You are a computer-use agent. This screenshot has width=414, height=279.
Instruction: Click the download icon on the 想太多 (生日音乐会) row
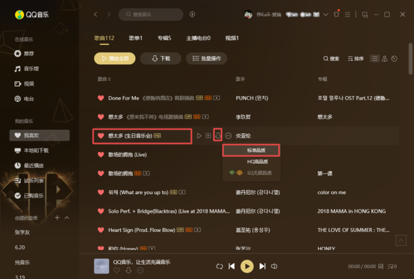(217, 135)
